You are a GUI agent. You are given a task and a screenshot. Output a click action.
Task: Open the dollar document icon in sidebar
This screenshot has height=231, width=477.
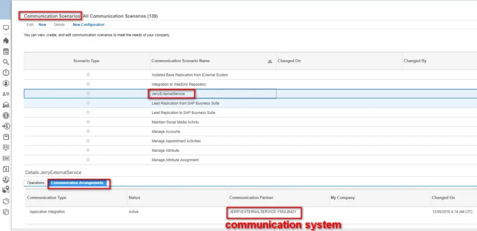pyautogui.click(x=6, y=169)
